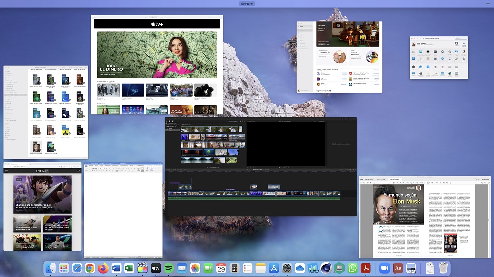494x277 pixels.
Task: Launch Google Chrome from the dock
Action: tap(90, 268)
